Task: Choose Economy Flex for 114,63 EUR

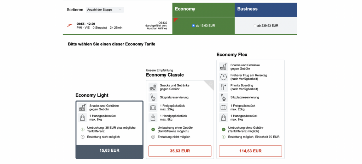Action: click(250, 151)
